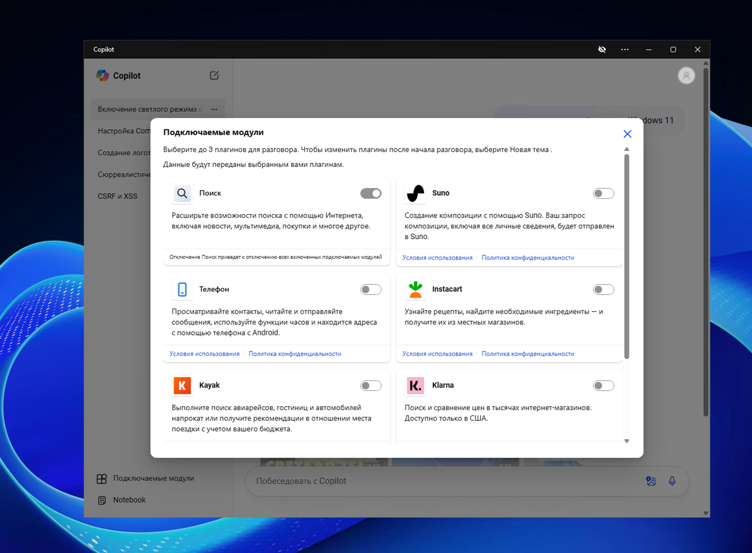This screenshot has height=553, width=752.
Task: Open Instacart's Условия использования link
Action: (x=437, y=354)
